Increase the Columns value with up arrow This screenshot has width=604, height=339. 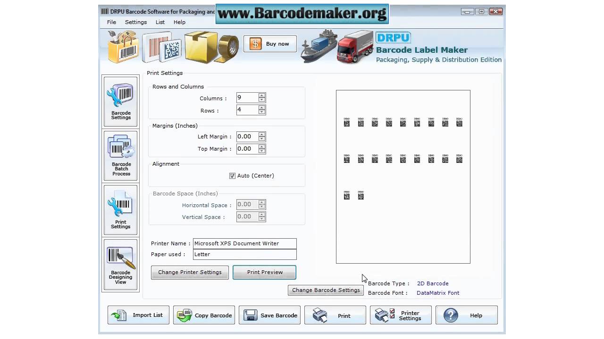pos(262,96)
